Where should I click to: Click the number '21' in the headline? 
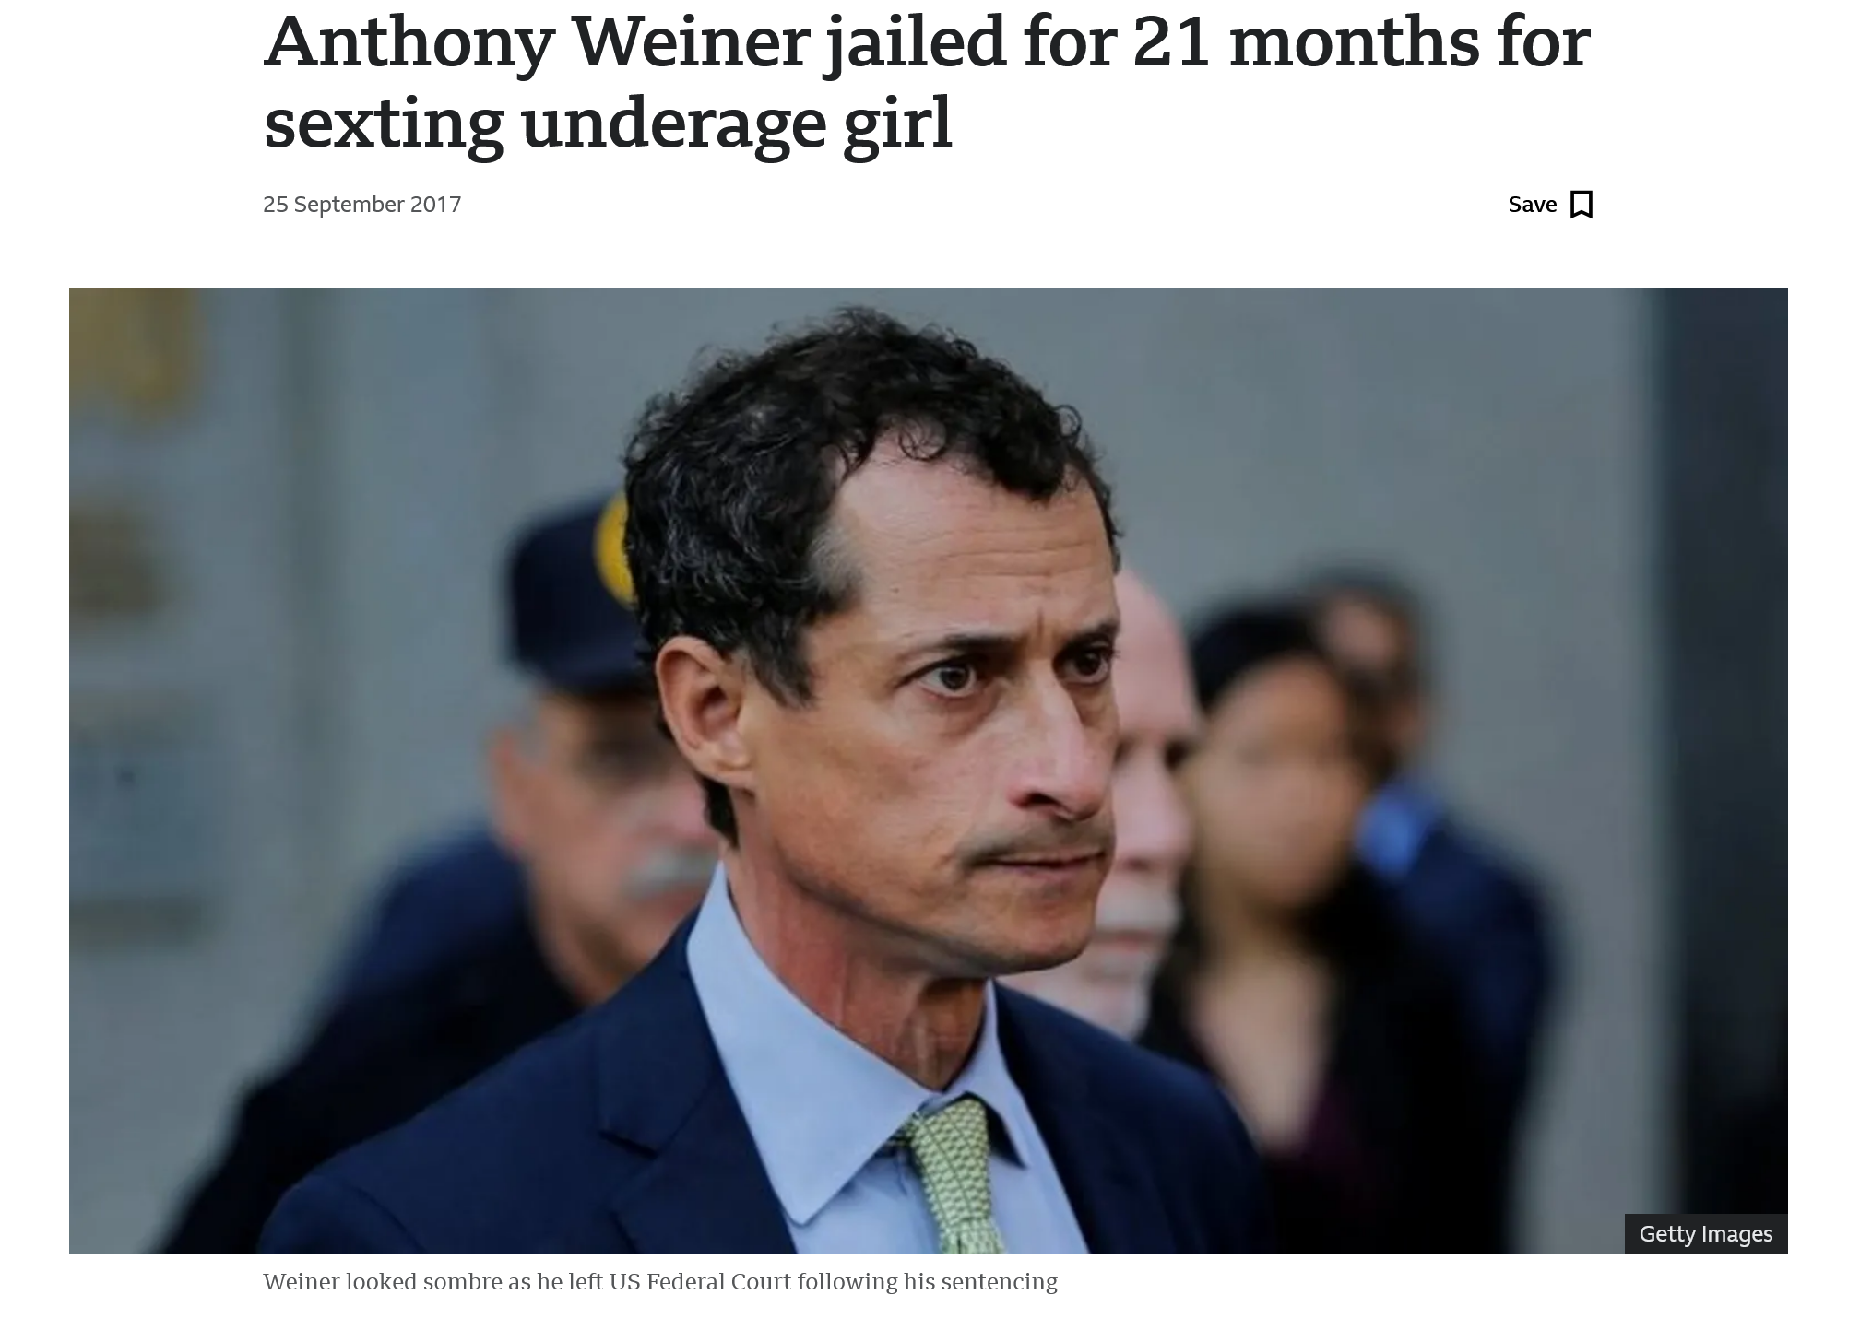[1171, 43]
